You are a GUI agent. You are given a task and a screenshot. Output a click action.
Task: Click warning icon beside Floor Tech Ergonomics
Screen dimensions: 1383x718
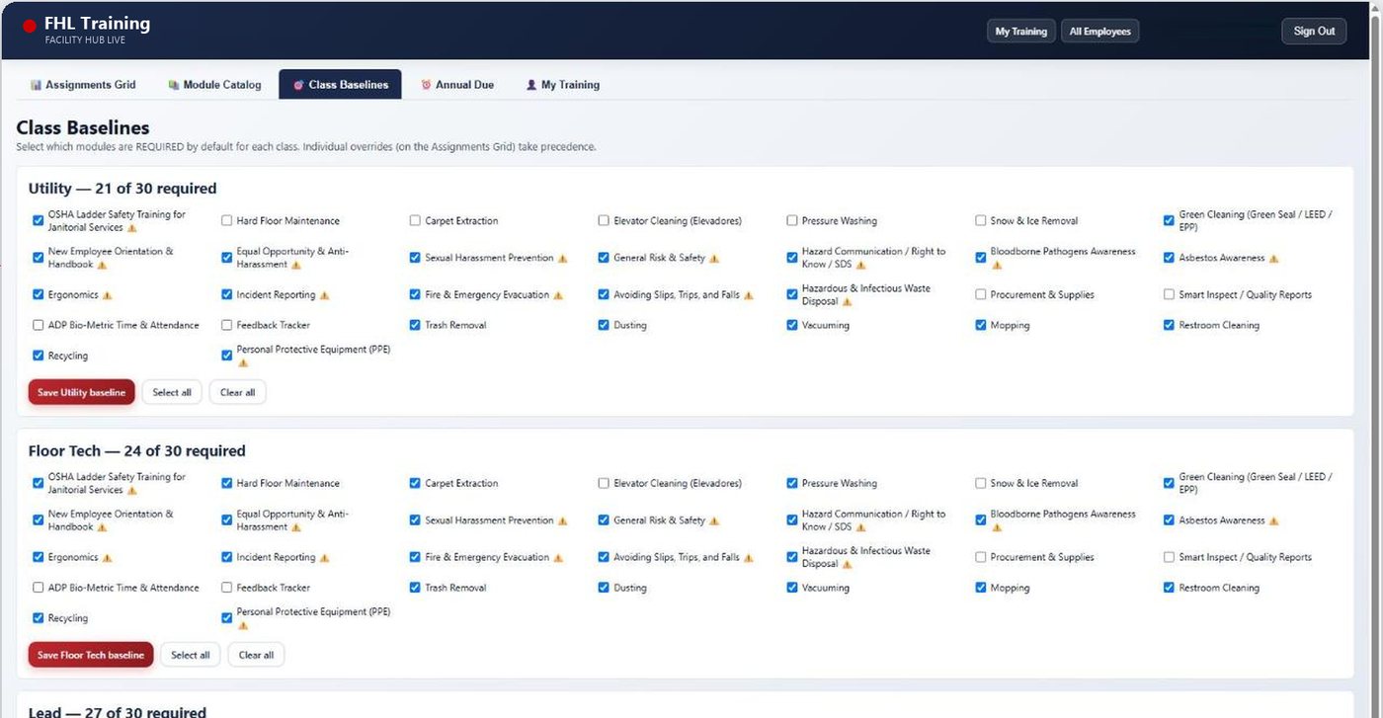pyautogui.click(x=108, y=558)
